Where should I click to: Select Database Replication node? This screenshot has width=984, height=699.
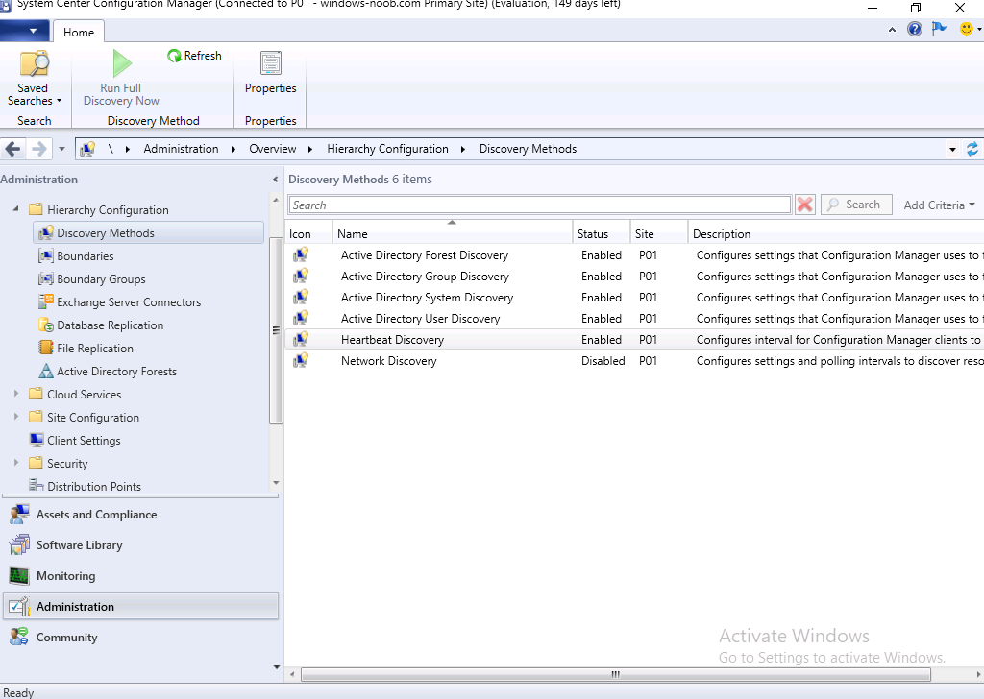pos(101,325)
